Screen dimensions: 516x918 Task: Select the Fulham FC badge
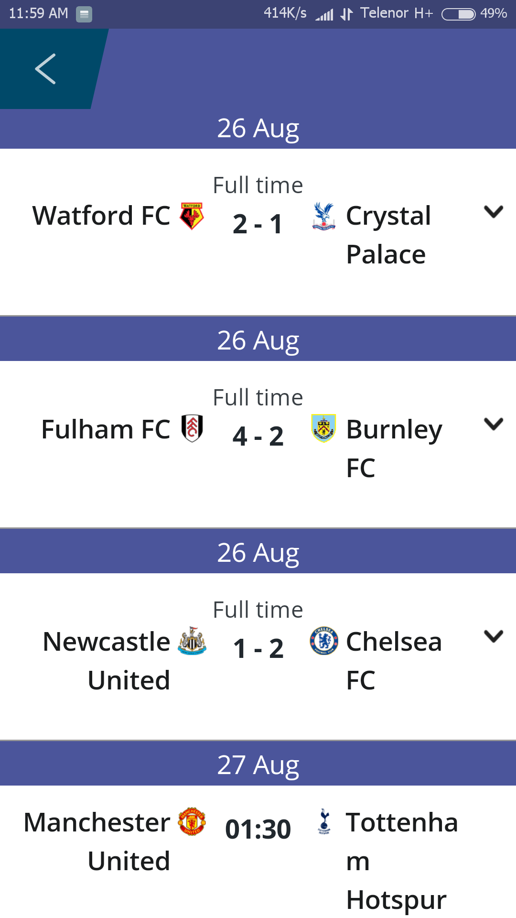(x=192, y=428)
